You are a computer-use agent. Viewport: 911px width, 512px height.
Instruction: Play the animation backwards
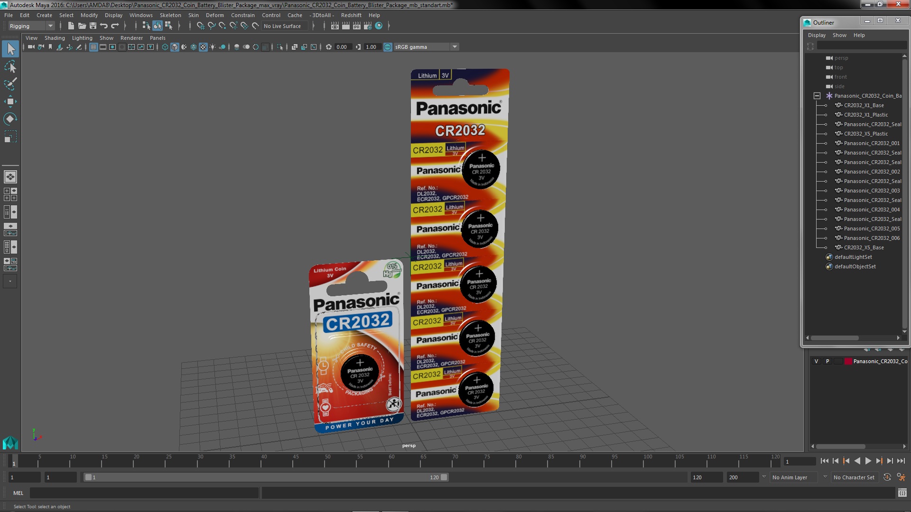pyautogui.click(x=857, y=461)
